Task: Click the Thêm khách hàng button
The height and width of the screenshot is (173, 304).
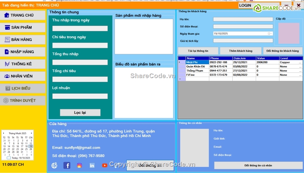Action: [241, 51]
